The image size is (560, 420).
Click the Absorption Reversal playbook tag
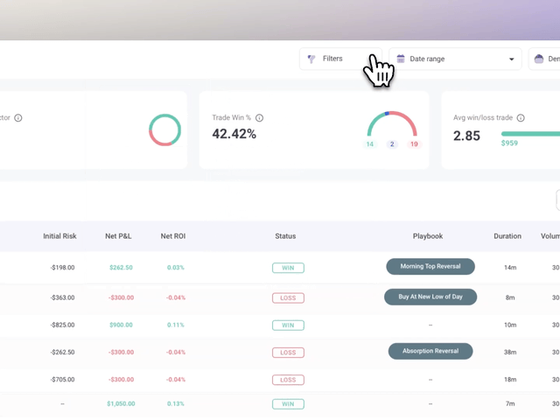(430, 351)
